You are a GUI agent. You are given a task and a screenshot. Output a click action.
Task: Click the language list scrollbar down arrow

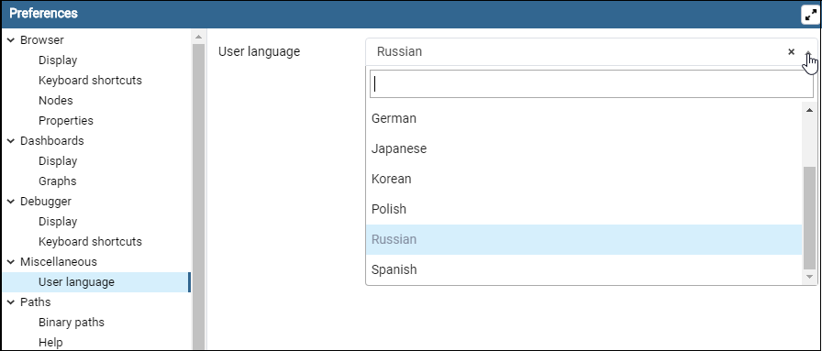tap(809, 277)
